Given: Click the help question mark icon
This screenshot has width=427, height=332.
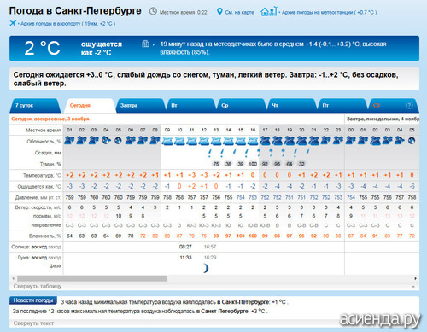Looking at the screenshot, I should point(409,105).
